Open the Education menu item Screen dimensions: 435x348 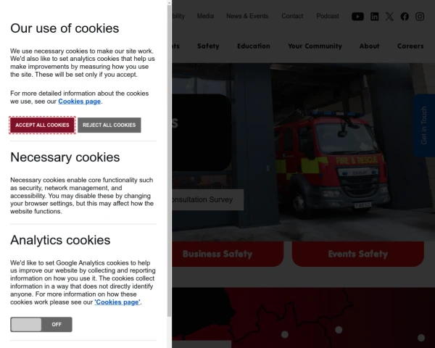pyautogui.click(x=254, y=46)
